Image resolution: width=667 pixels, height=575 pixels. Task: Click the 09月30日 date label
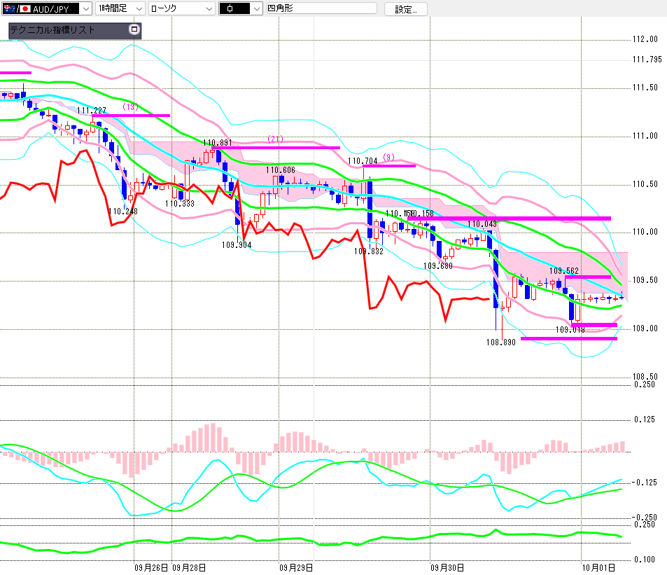[x=447, y=568]
